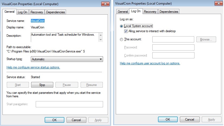The height and width of the screenshot is (126, 224).
Task: Select the This account radio button
Action: point(121,39)
